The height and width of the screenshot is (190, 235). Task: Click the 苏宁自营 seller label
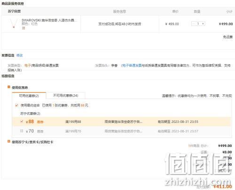[14, 11]
